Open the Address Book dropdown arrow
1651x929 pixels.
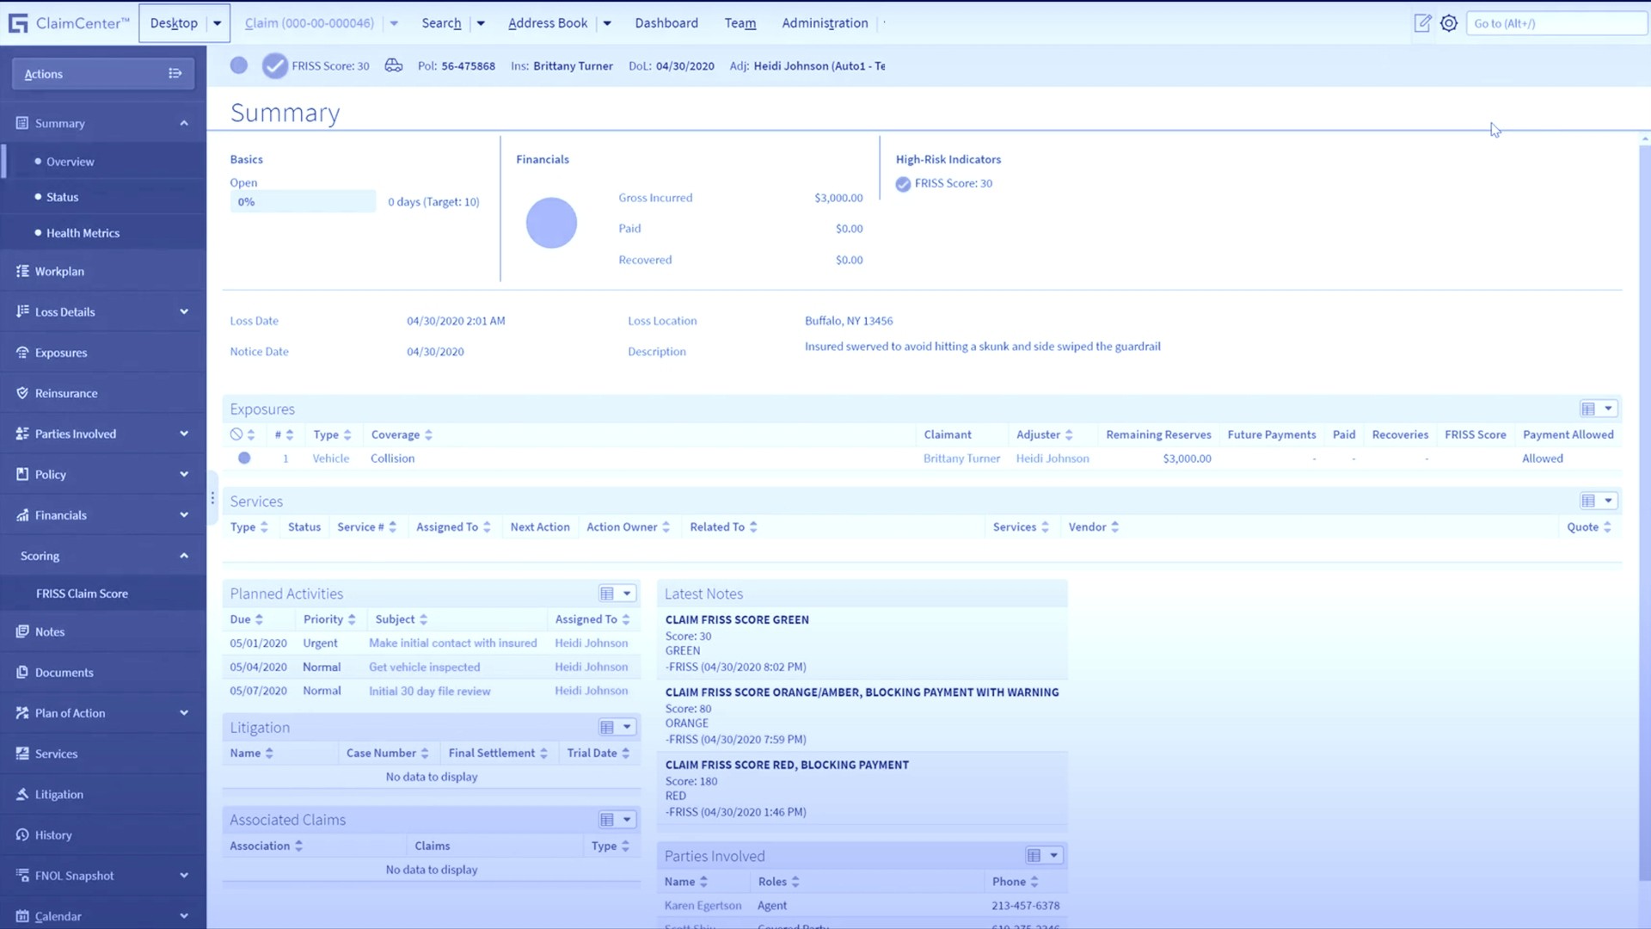tap(607, 23)
